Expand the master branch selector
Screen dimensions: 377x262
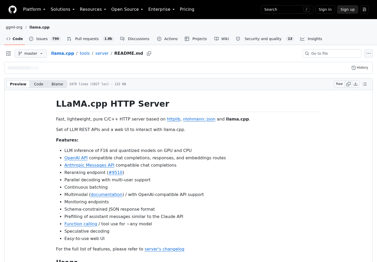31,53
